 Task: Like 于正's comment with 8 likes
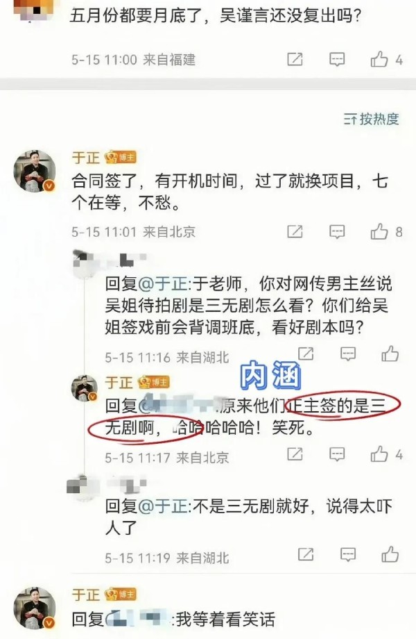[379, 231]
